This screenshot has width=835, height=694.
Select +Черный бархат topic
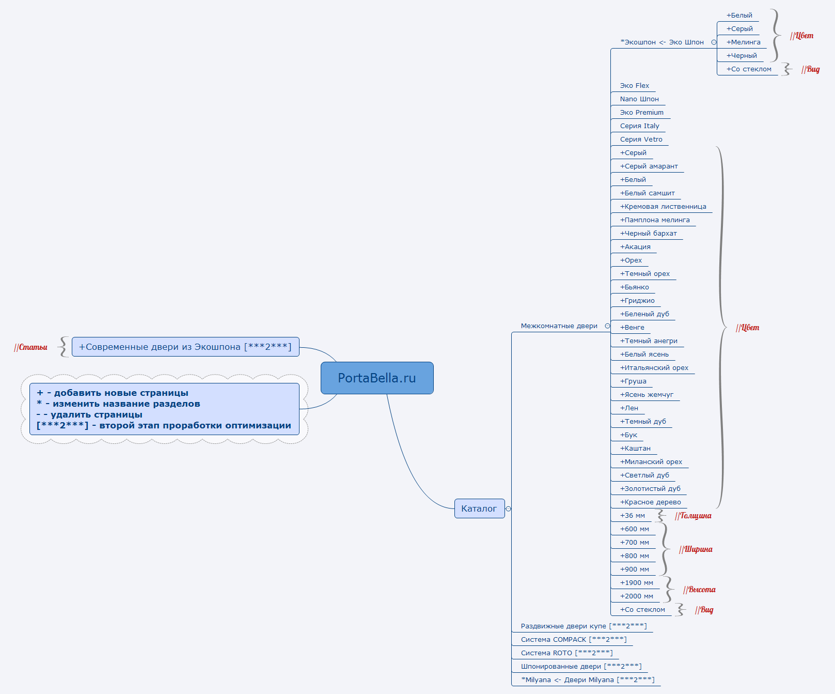[649, 234]
